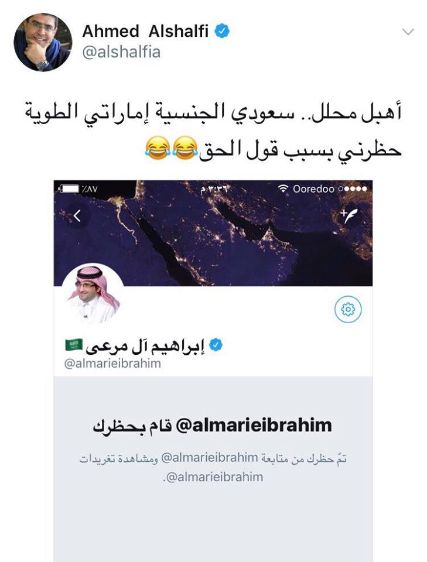
Task: Click the battery indicator in status bar
Action: [x=70, y=189]
